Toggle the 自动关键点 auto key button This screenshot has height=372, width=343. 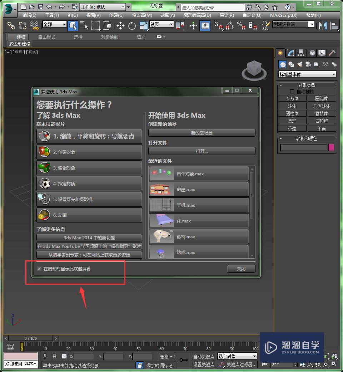click(x=204, y=357)
